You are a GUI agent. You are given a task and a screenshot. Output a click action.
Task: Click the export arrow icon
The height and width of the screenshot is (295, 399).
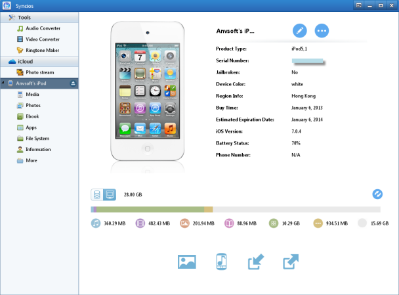(291, 261)
